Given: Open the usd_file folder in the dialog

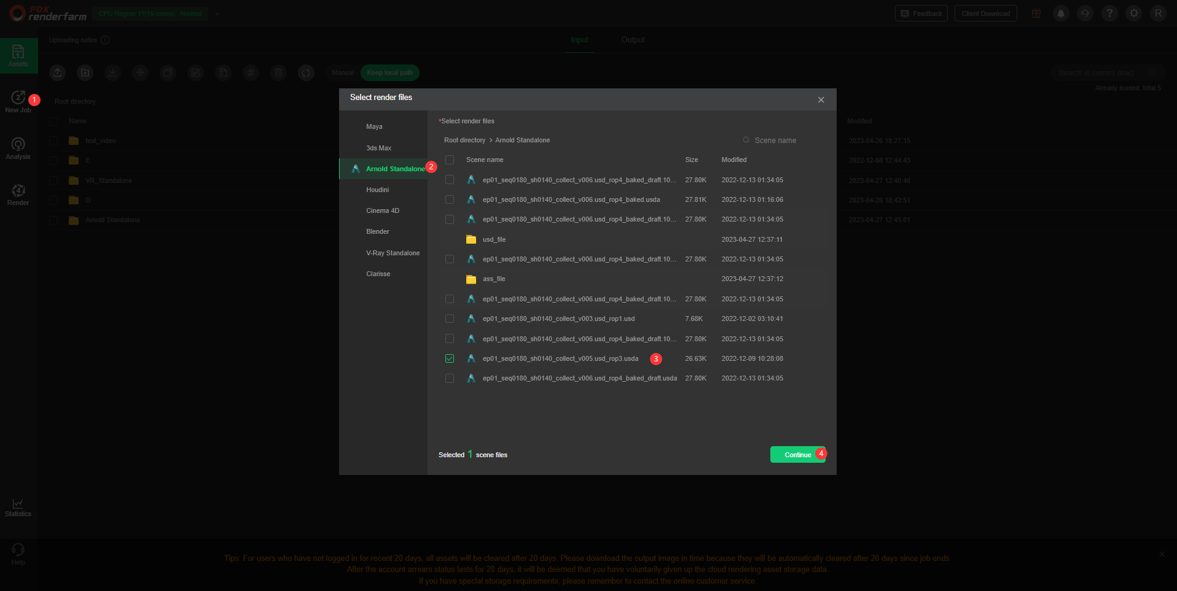Looking at the screenshot, I should tap(494, 239).
